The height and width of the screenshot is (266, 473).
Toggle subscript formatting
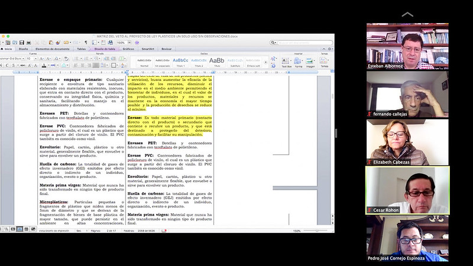tap(35, 65)
